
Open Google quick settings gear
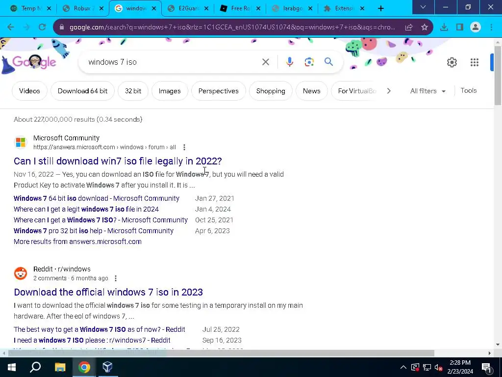(x=452, y=62)
